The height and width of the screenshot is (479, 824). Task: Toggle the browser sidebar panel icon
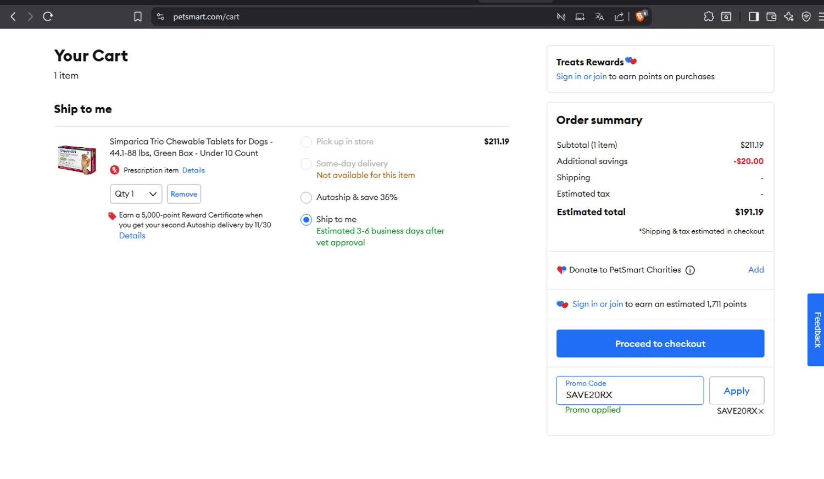tap(754, 16)
